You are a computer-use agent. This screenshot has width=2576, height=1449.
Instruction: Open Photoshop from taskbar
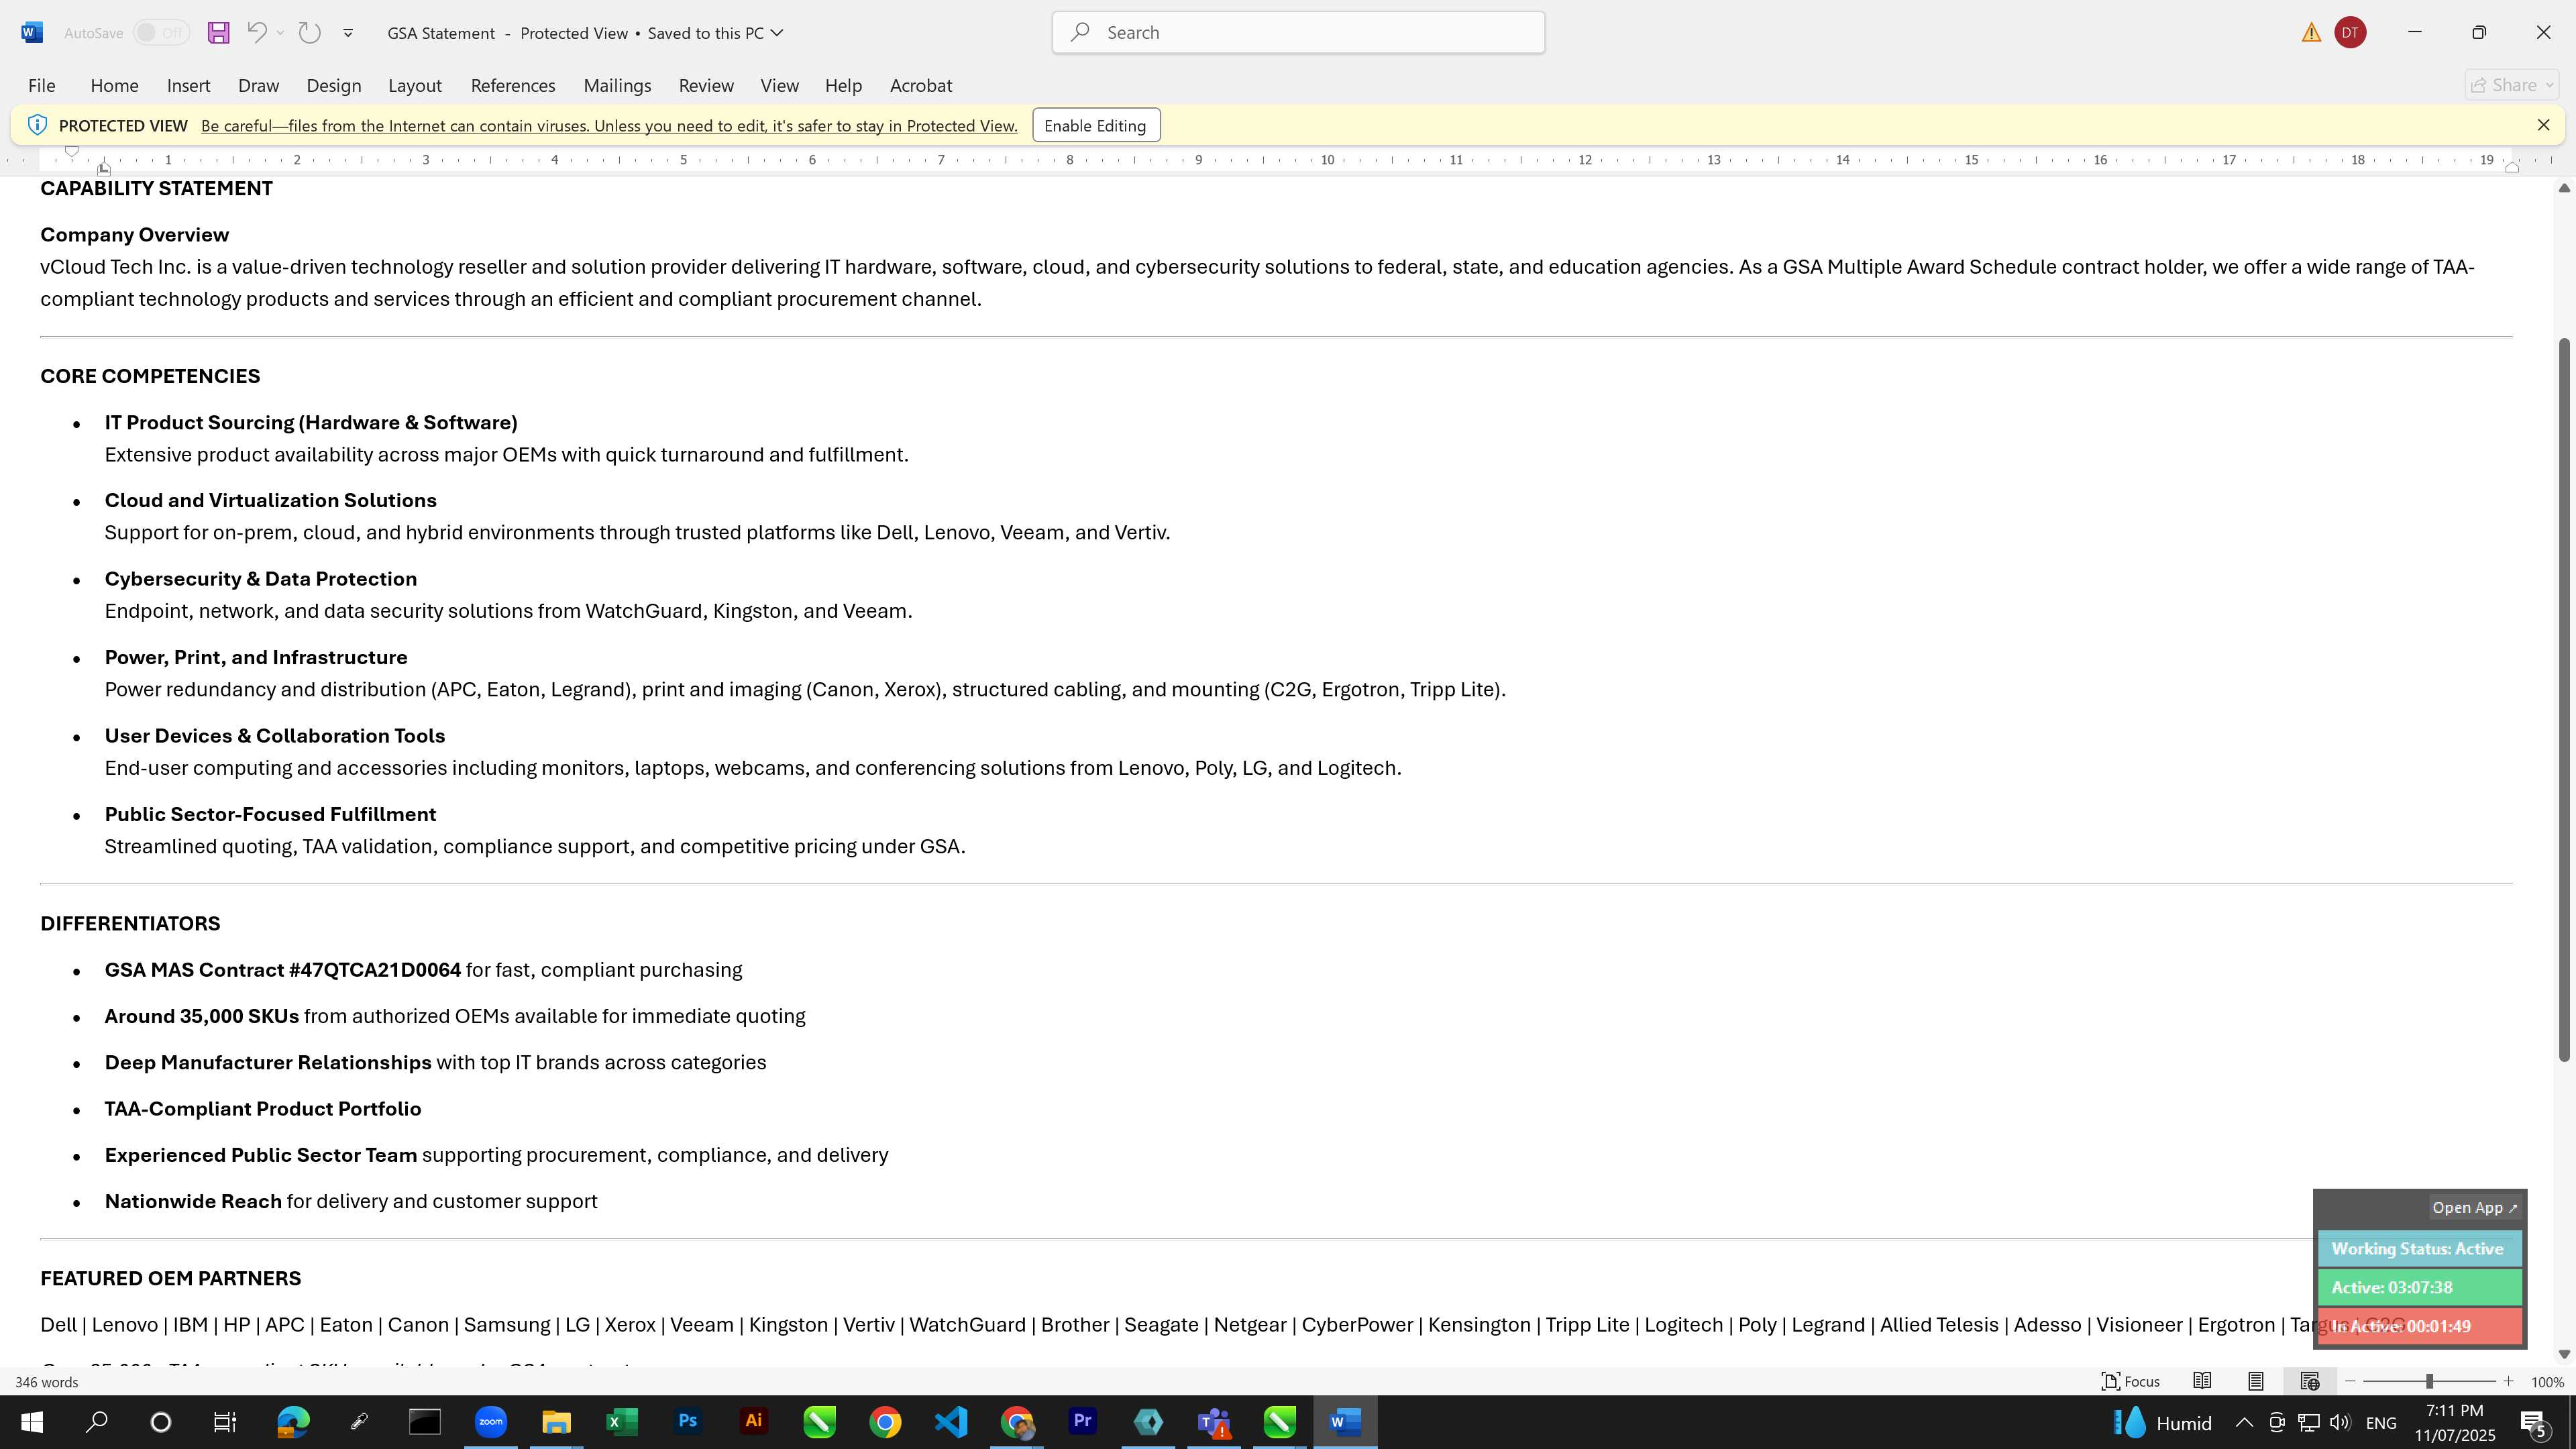[x=688, y=1422]
